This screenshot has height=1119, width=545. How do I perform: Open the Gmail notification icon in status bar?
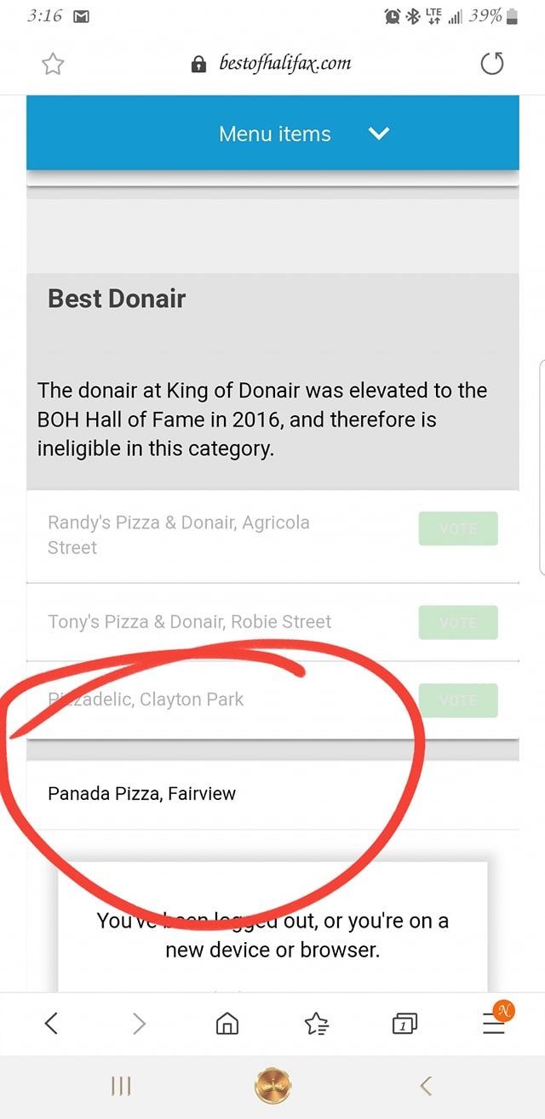tap(83, 16)
